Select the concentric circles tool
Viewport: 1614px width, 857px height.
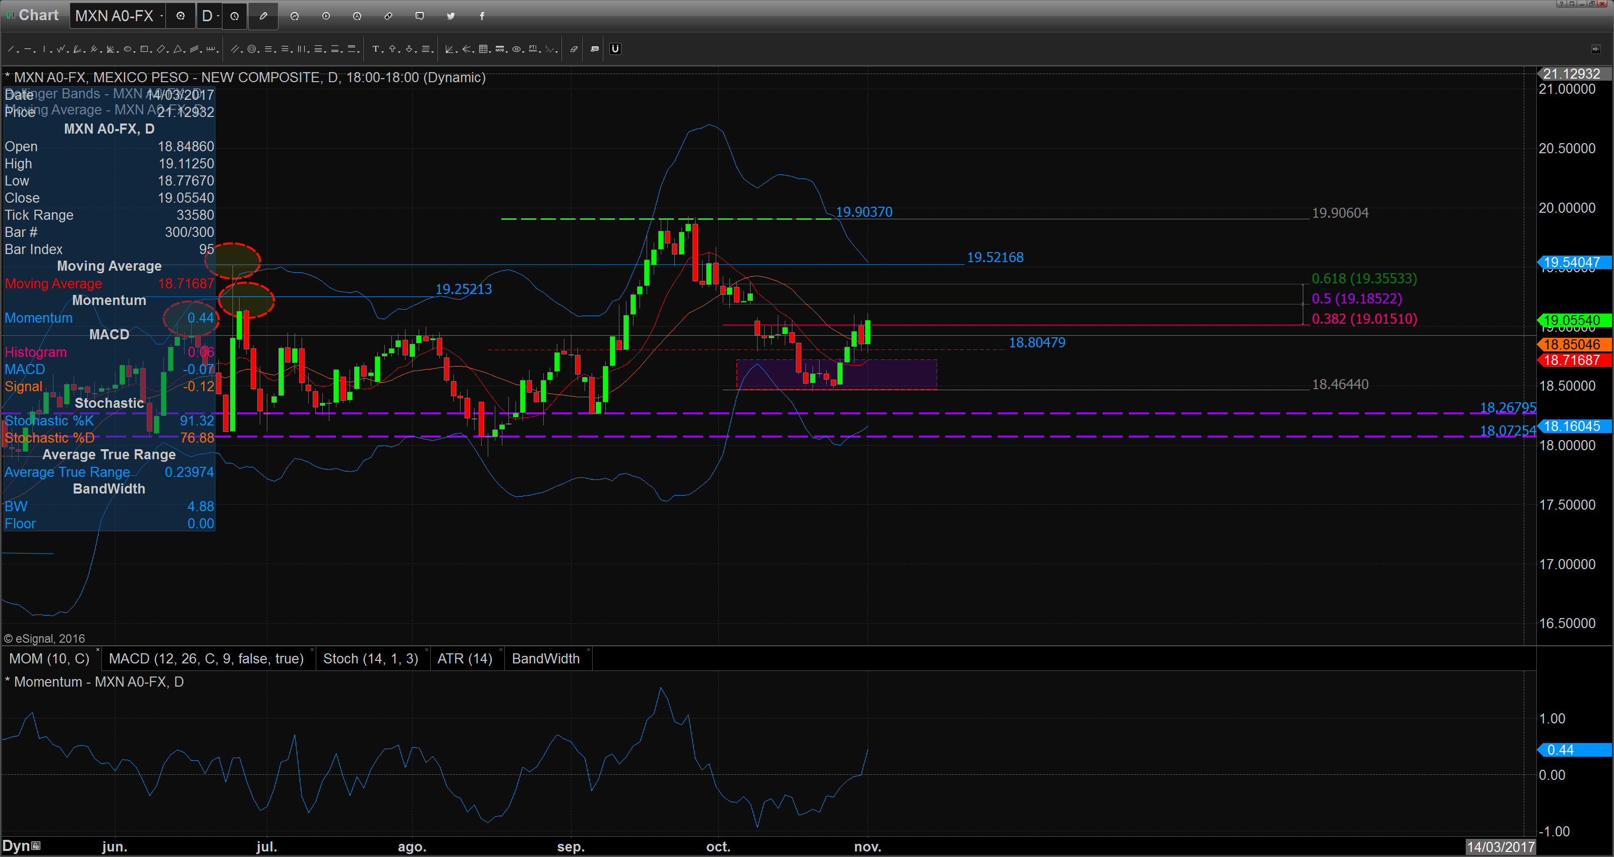(x=252, y=49)
